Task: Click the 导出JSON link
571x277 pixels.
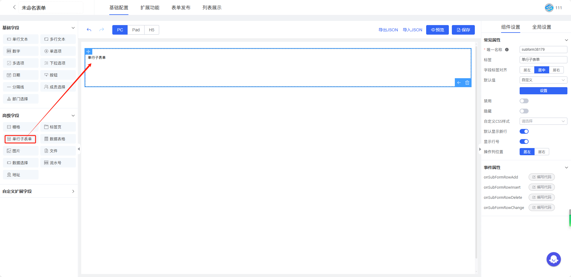Action: (x=388, y=30)
